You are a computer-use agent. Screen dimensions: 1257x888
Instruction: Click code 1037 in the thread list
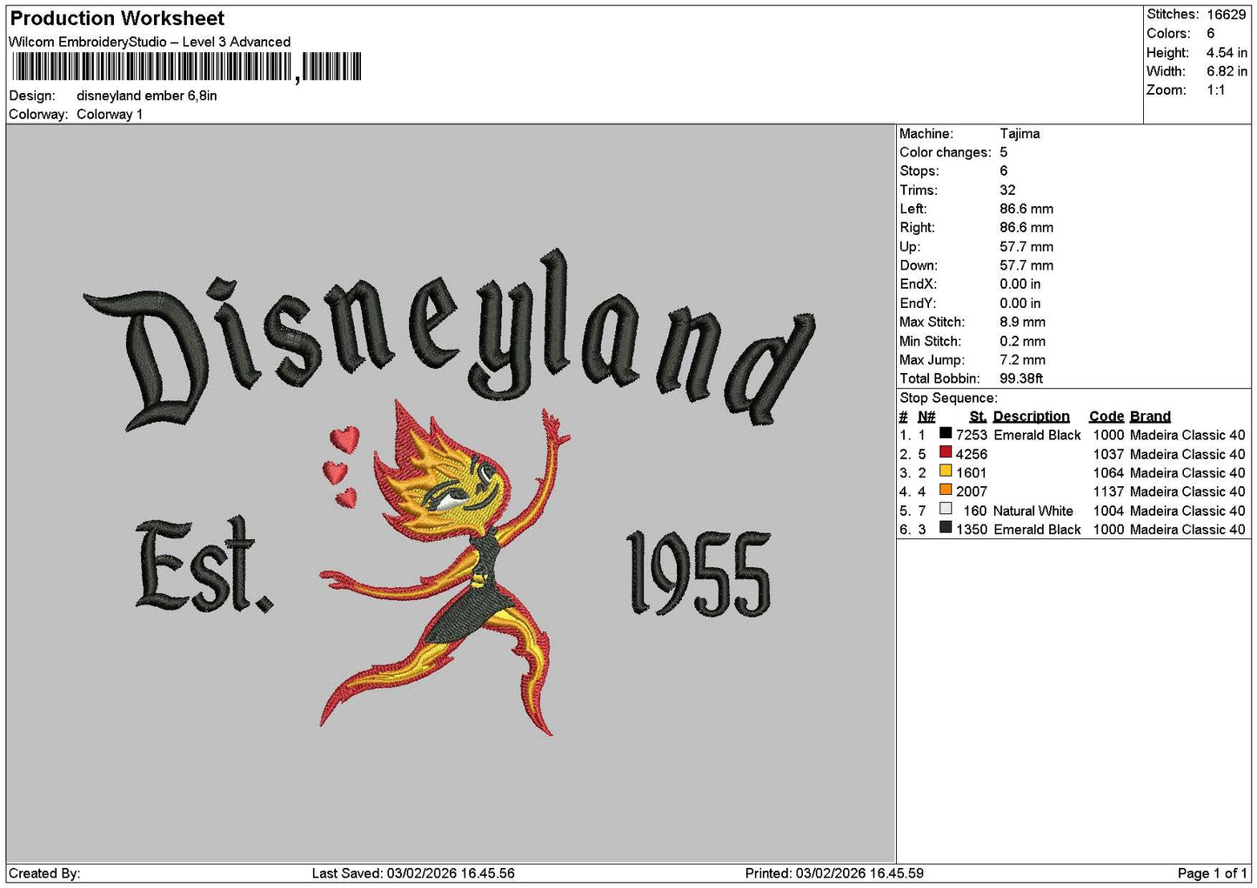(x=1108, y=454)
